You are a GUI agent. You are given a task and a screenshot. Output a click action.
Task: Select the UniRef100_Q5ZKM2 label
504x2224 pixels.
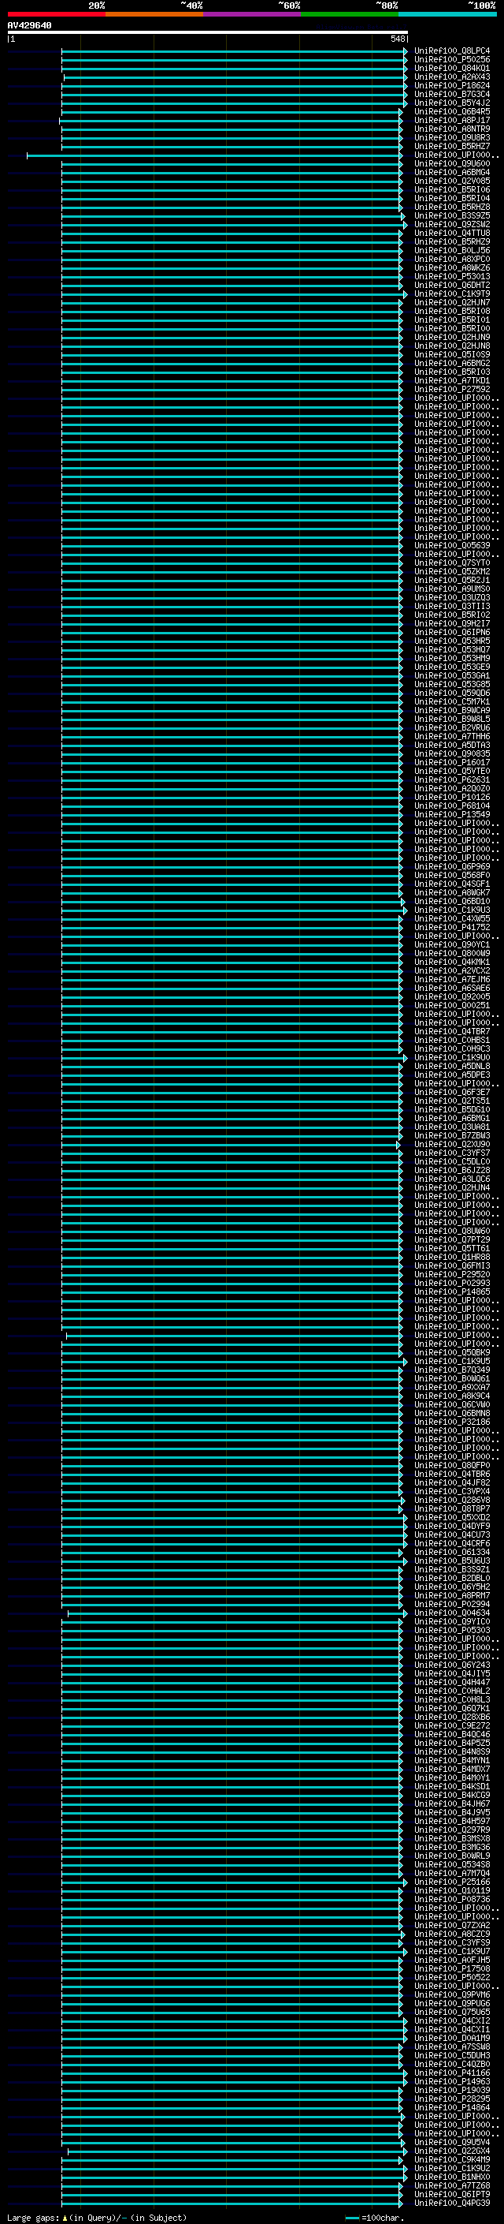point(451,571)
